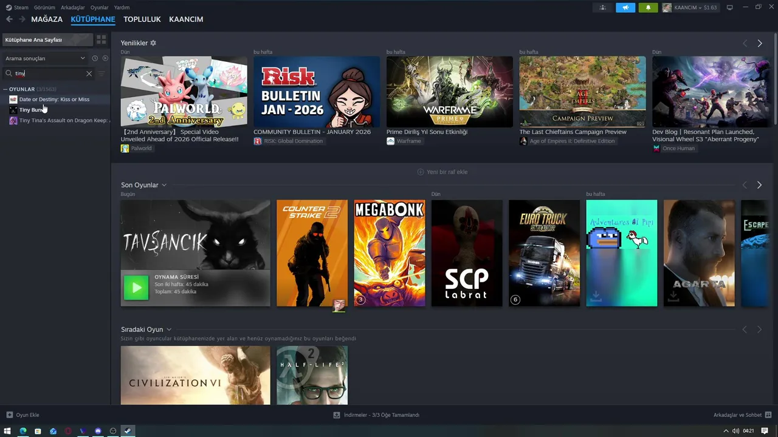Click the Date or Destiny game icon
Image resolution: width=778 pixels, height=437 pixels.
(x=13, y=100)
